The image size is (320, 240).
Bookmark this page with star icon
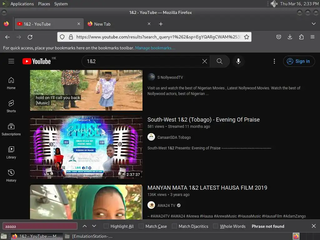(x=247, y=37)
